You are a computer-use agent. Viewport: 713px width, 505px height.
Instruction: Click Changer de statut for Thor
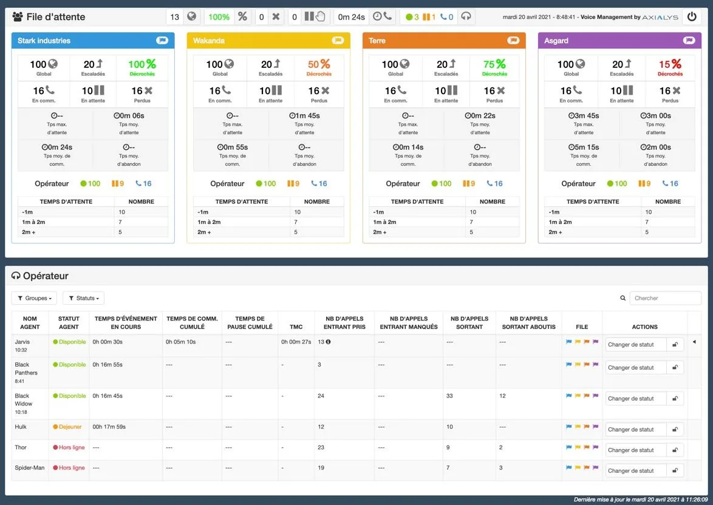pyautogui.click(x=636, y=450)
